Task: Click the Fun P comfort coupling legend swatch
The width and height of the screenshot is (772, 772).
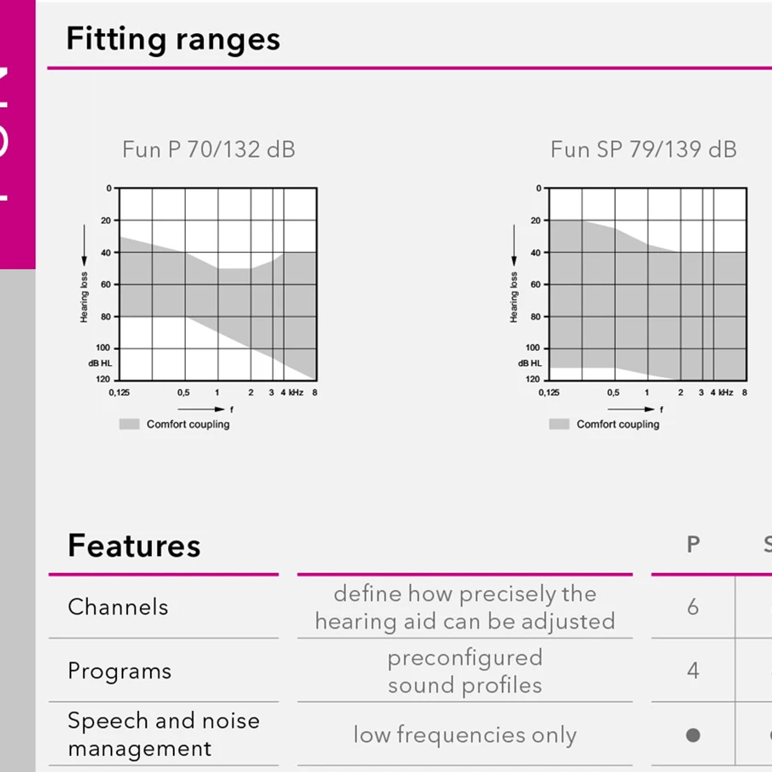Action: point(130,424)
